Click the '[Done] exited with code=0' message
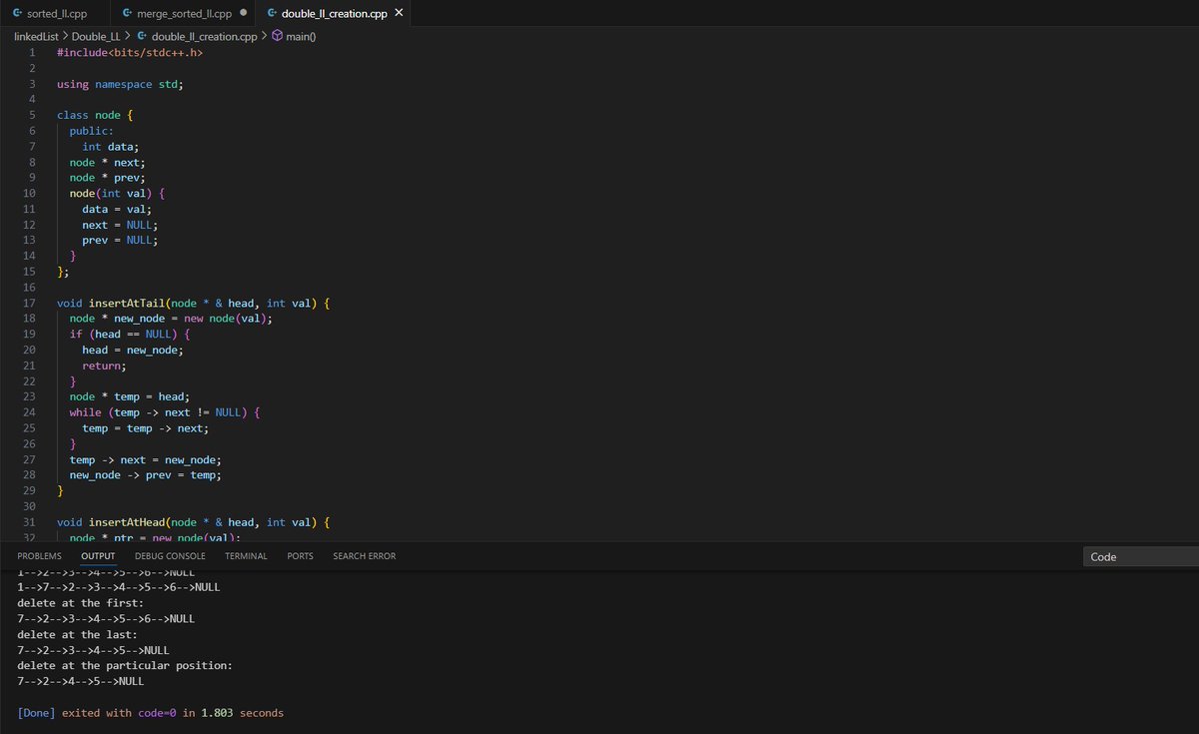Screen dimensions: 1199x734 coord(150,713)
